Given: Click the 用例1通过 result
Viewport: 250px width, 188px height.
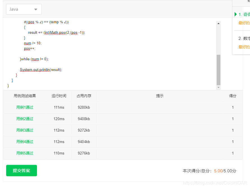Looking at the screenshot, I should (25, 107).
